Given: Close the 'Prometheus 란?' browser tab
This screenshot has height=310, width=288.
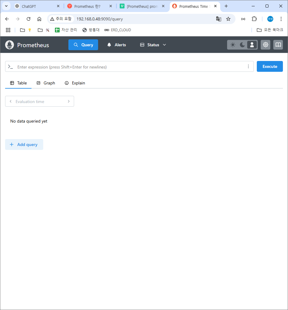Looking at the screenshot, I should 110,6.
